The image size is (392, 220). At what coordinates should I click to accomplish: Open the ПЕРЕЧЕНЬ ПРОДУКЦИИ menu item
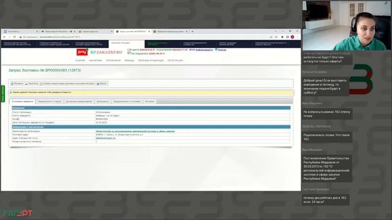151,61
